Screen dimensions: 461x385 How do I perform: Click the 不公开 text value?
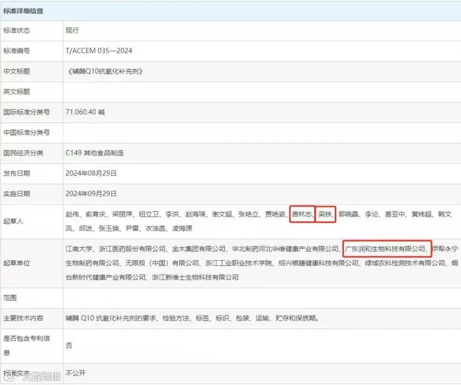(76, 373)
